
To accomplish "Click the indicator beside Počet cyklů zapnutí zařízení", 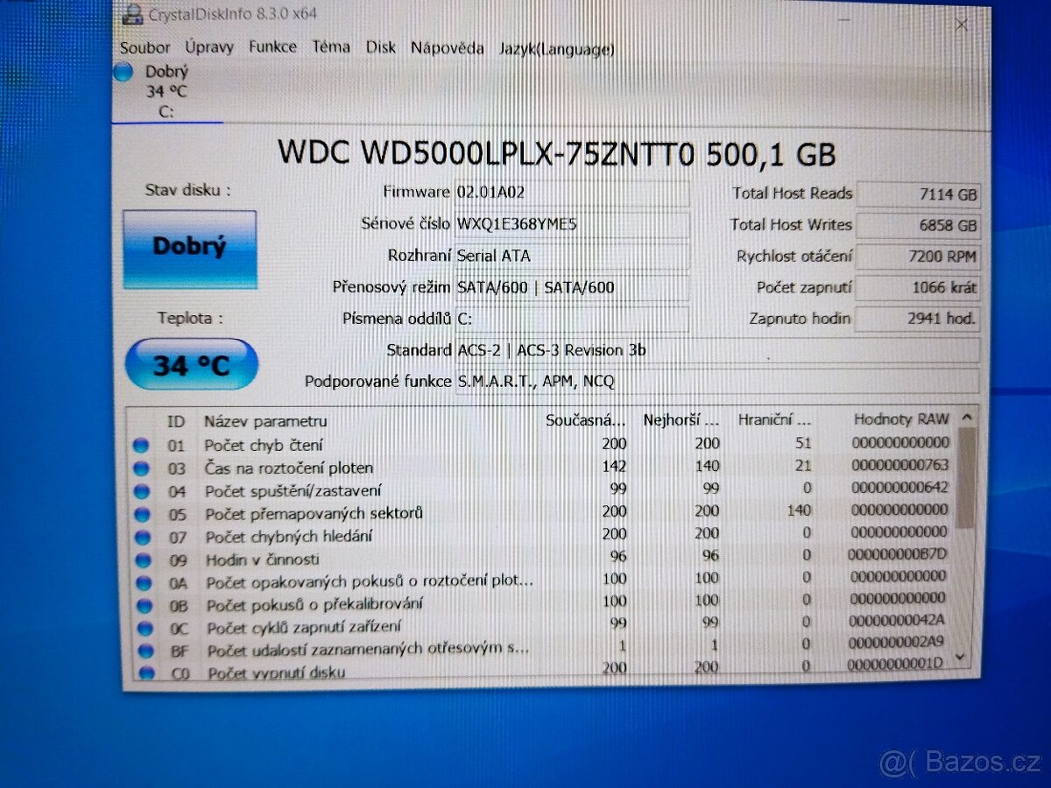I will (x=142, y=628).
